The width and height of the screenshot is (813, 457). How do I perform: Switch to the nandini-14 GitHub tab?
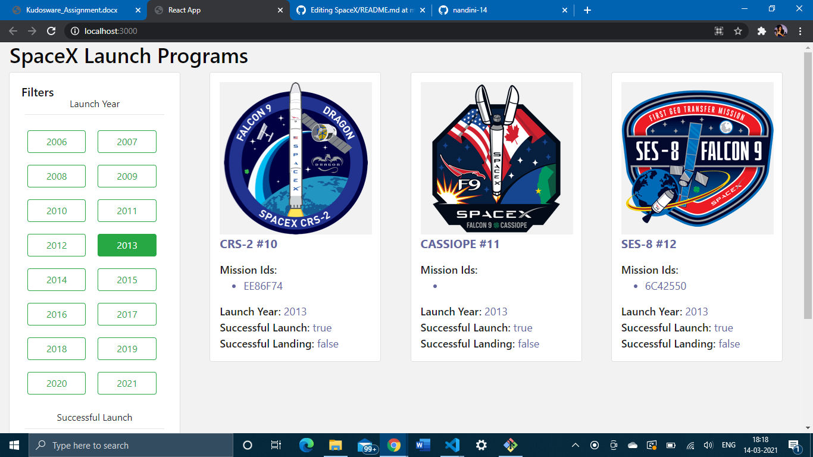(504, 10)
